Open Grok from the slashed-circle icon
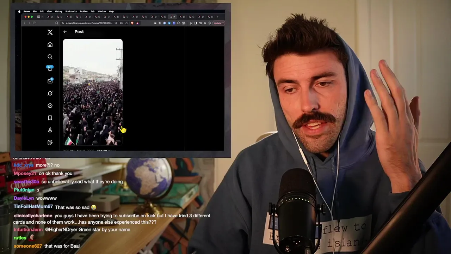The image size is (451, 254). click(x=50, y=93)
